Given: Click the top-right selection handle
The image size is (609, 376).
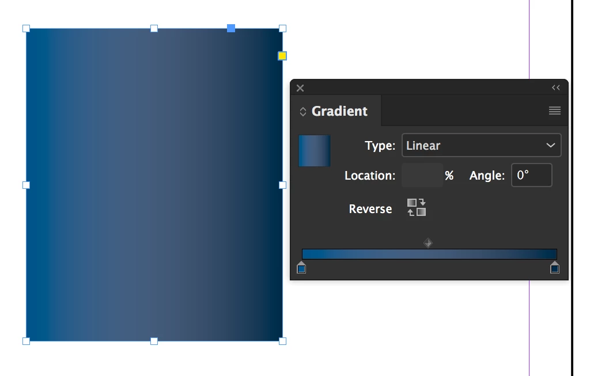Looking at the screenshot, I should click(282, 28).
